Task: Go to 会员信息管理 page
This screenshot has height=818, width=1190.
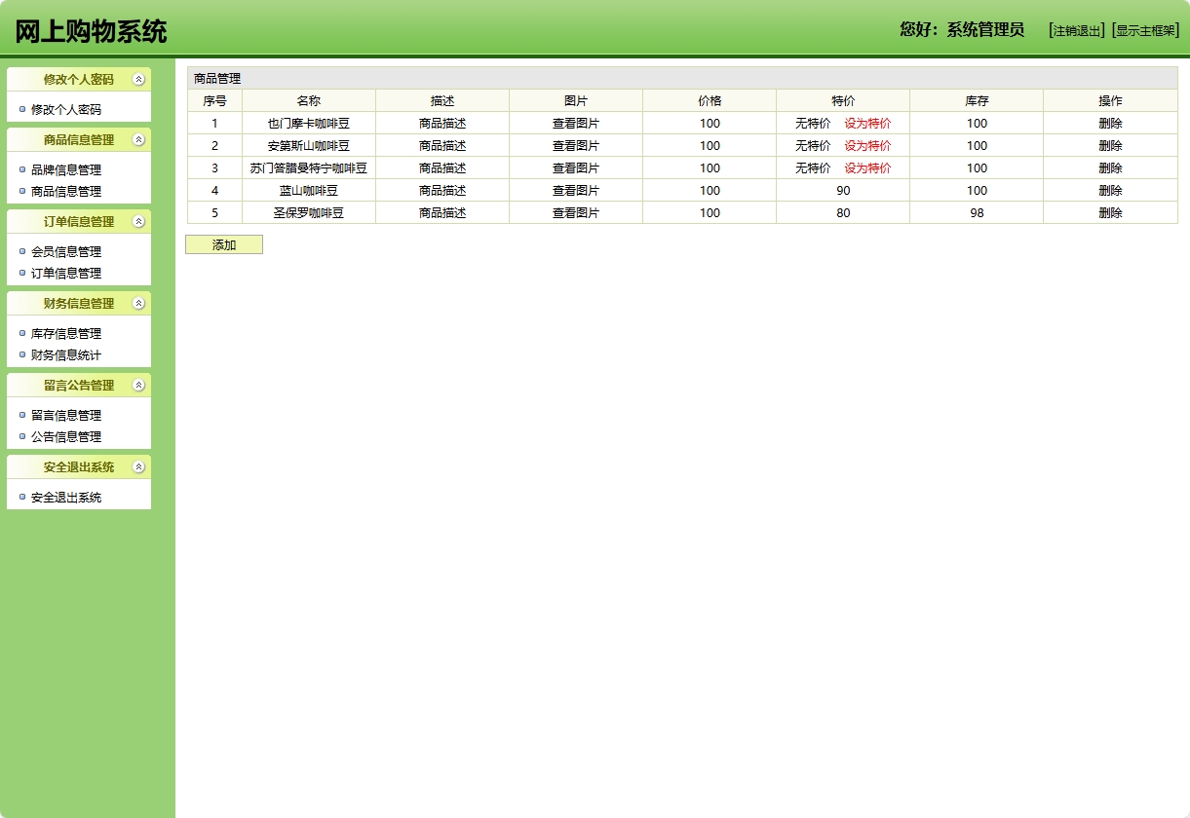Action: coord(66,251)
